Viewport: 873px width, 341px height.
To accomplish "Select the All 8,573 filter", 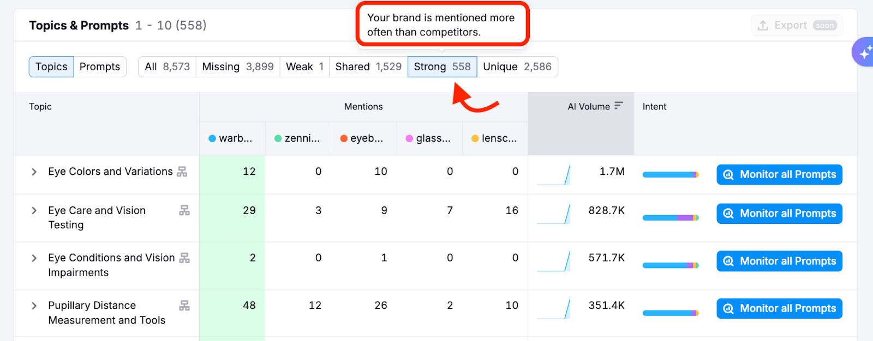I will coord(167,67).
